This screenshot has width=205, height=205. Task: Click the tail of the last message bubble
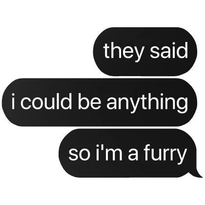(x=198, y=173)
